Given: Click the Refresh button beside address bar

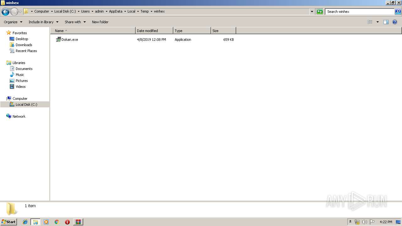Looking at the screenshot, I should click(x=320, y=12).
